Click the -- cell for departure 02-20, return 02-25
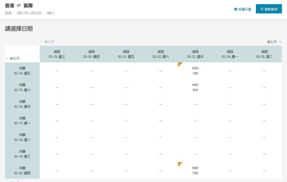287x182 pixels. (265, 171)
